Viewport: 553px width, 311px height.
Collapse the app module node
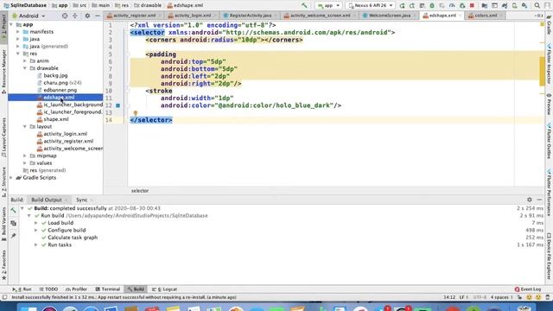11,25
